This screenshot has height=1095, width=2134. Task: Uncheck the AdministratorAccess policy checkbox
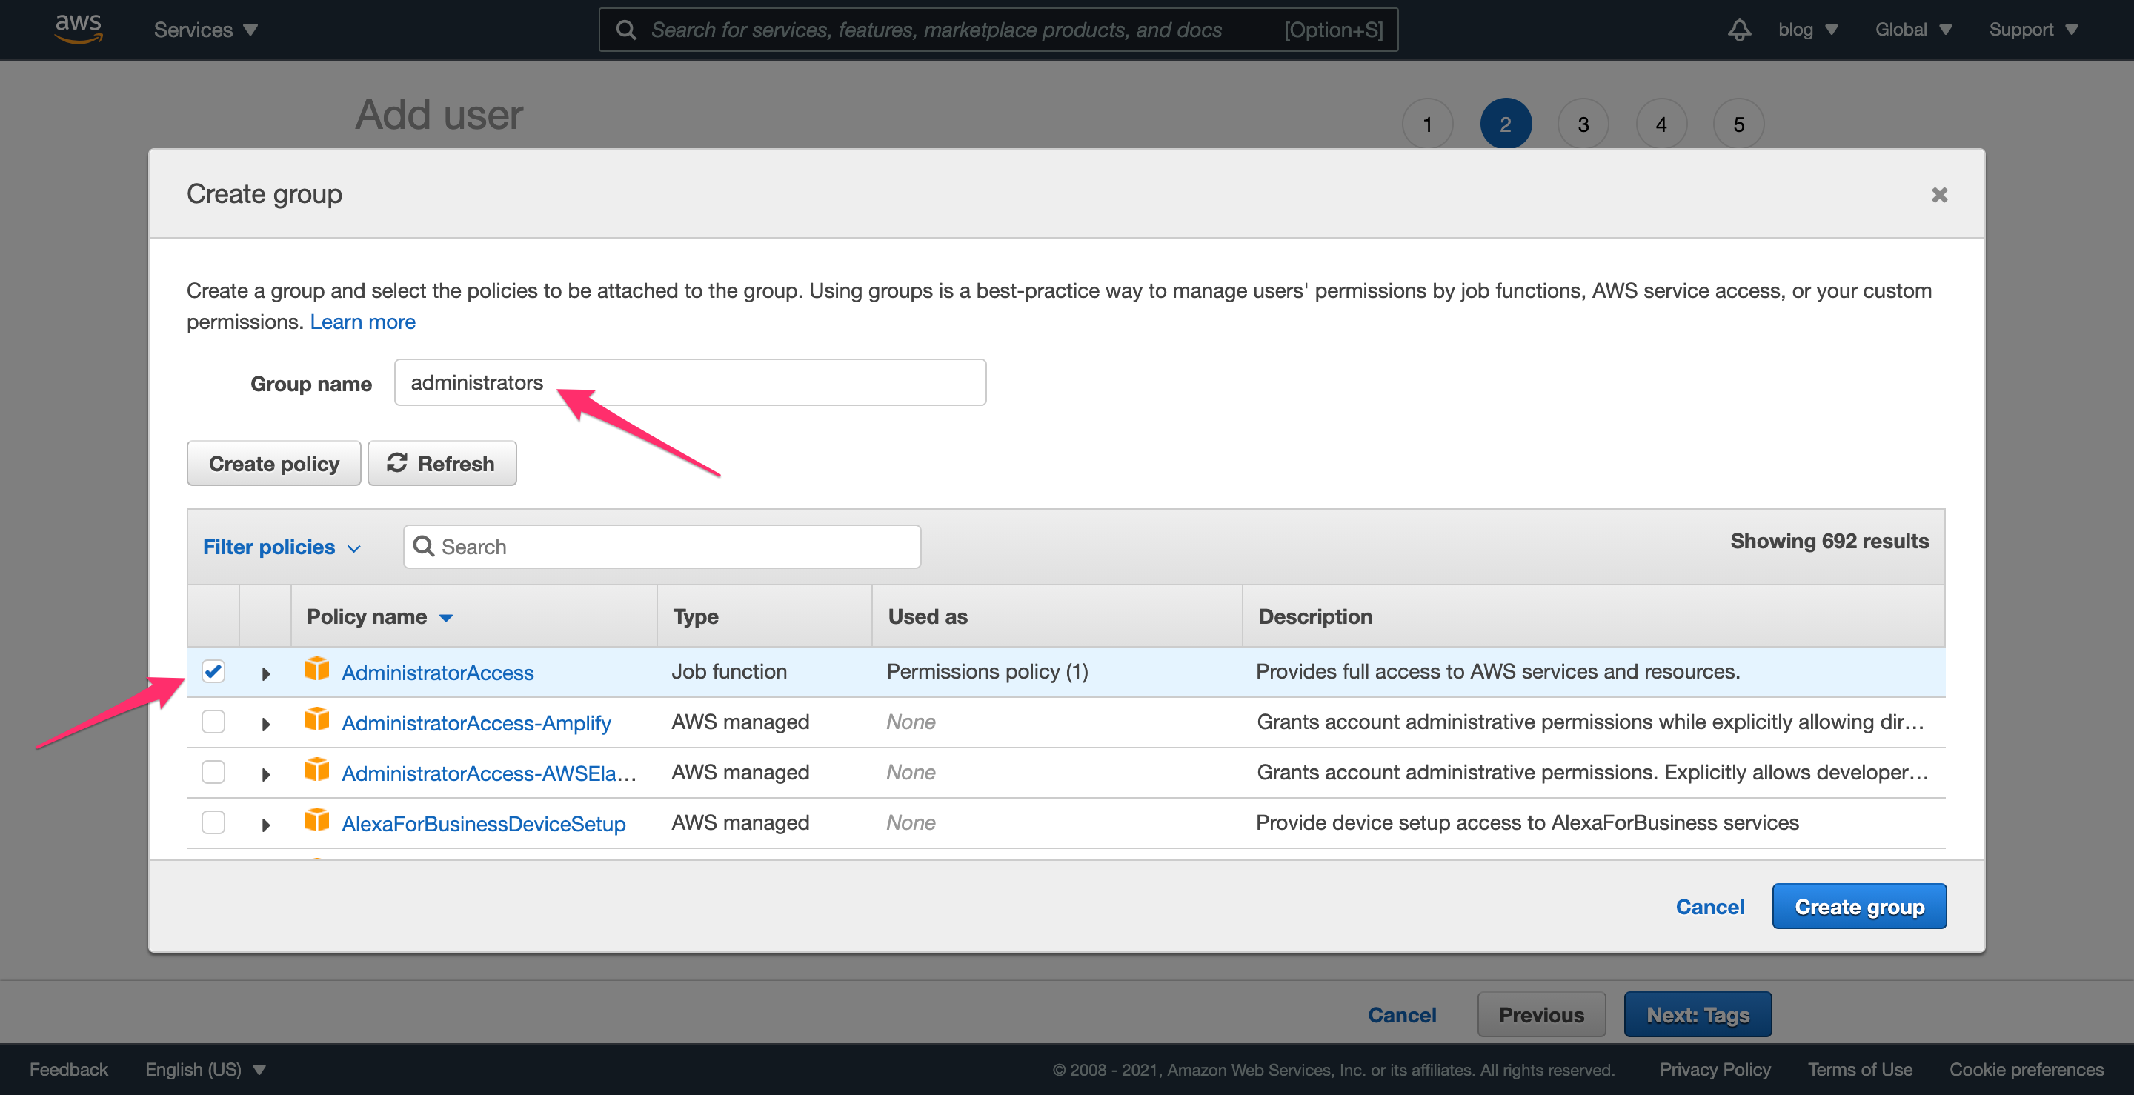pos(213,671)
